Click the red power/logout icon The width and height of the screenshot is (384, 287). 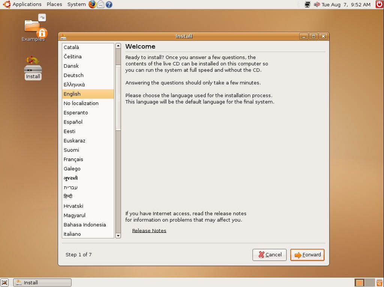point(379,4)
